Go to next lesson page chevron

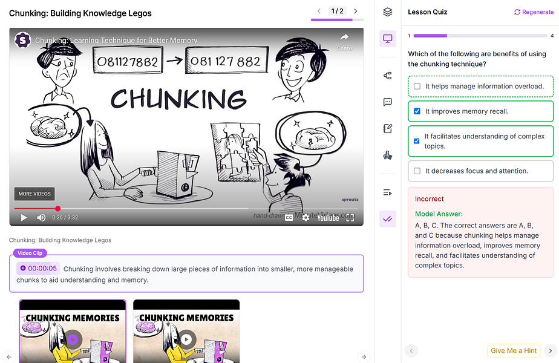pos(356,11)
